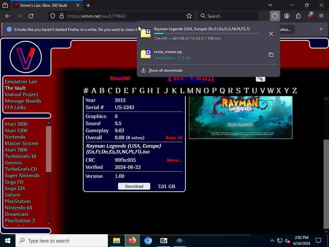Open the Firefox account icon
Viewport: 329px width, 247px height.
tap(287, 16)
